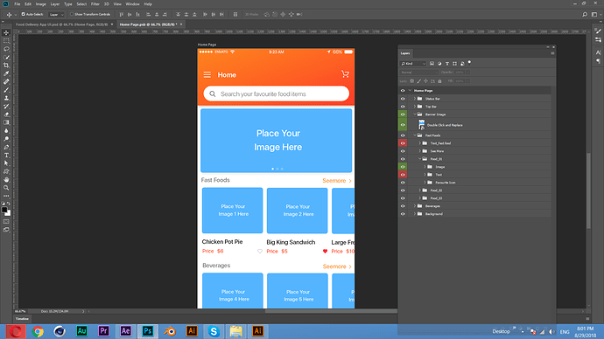This screenshot has width=604, height=339.
Task: Hide the Status Bar layer group
Action: (403, 99)
